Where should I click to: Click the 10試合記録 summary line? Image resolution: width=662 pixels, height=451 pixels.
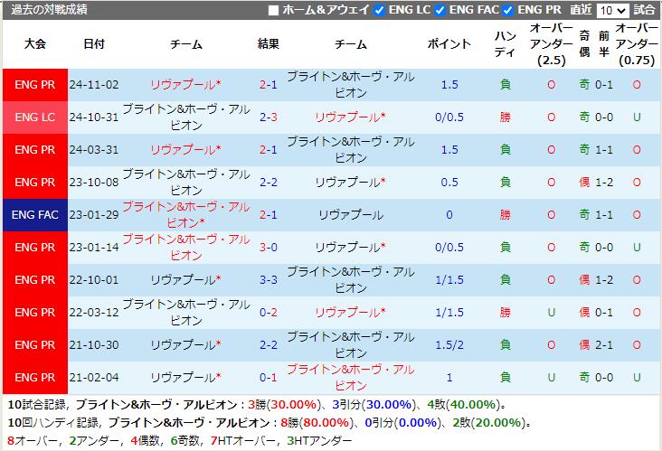(257, 405)
